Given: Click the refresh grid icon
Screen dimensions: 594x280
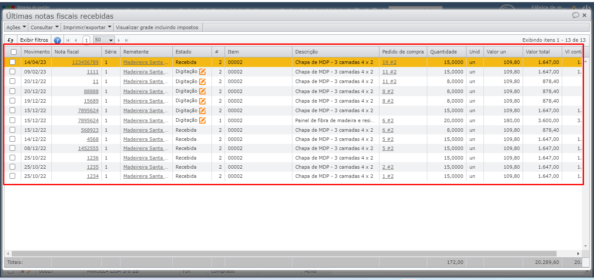Looking at the screenshot, I should coord(11,40).
